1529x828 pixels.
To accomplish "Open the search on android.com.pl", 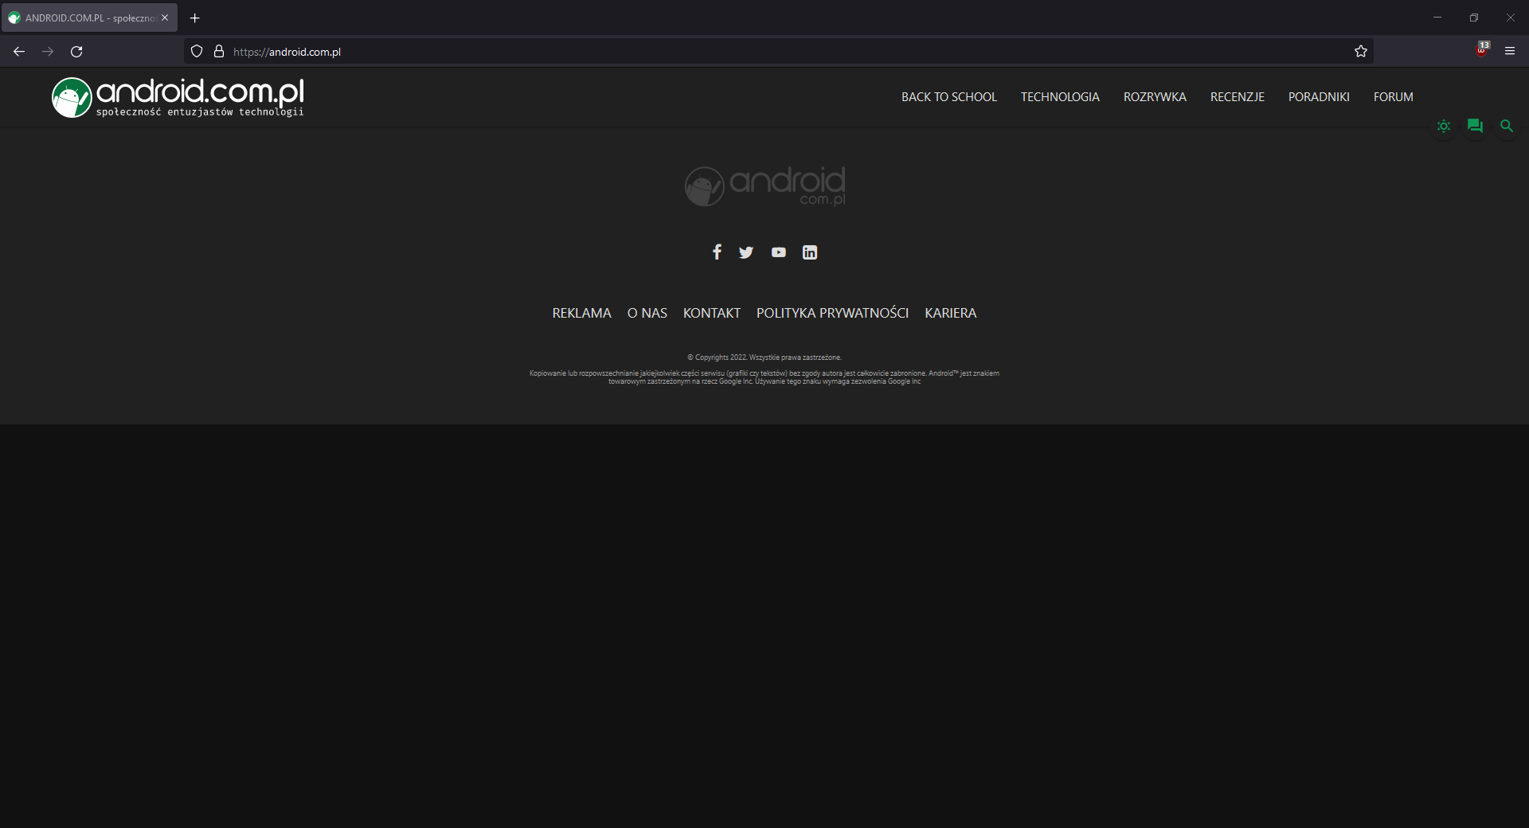I will (1506, 126).
